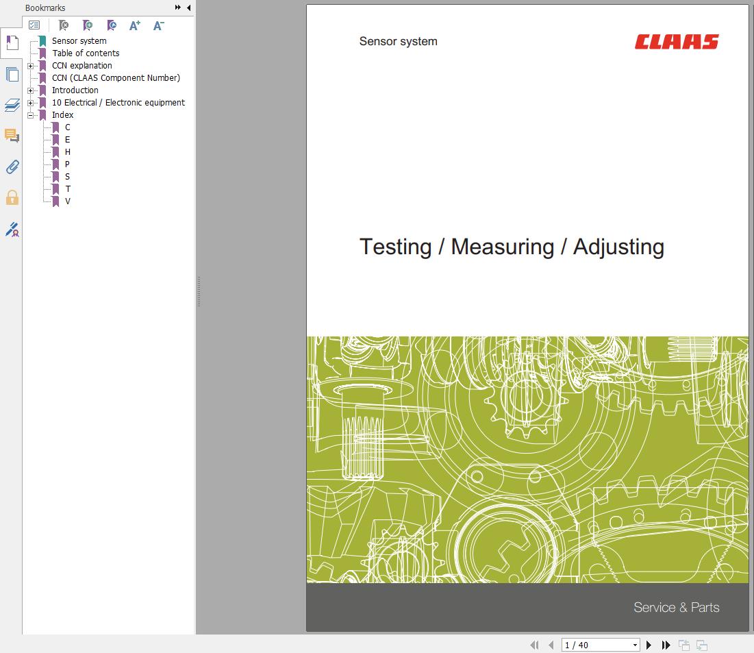Open the Attachments paperclip panel
The image size is (754, 653).
12,167
